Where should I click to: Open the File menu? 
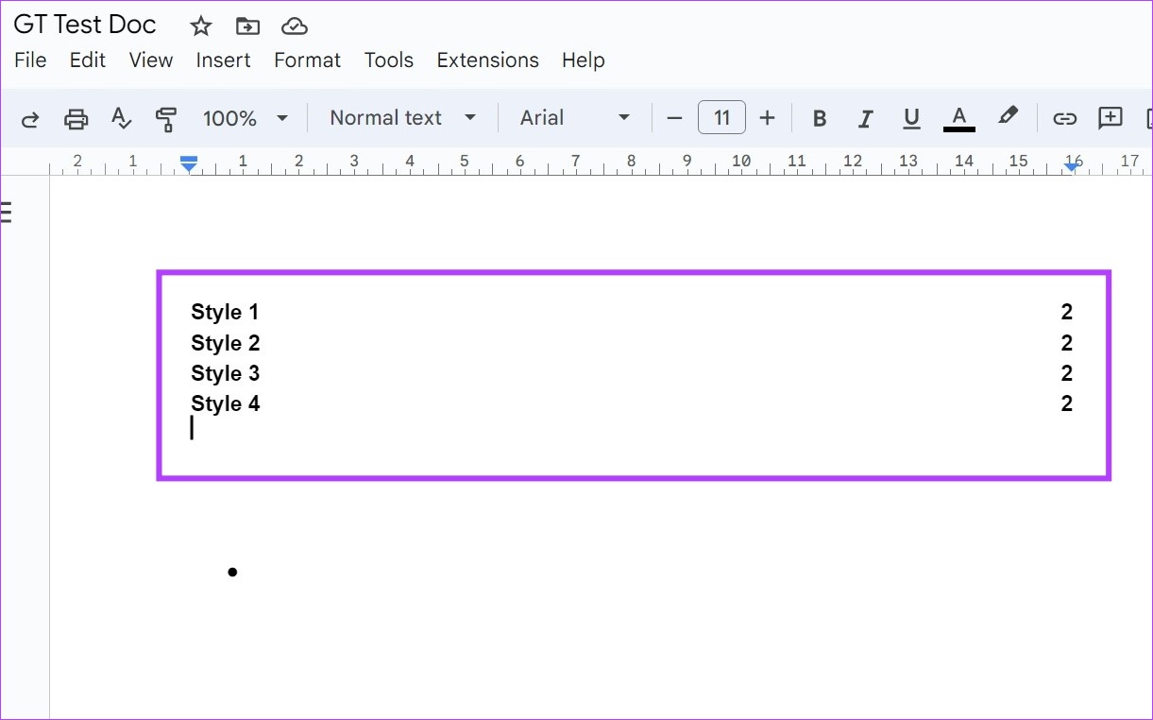tap(30, 60)
